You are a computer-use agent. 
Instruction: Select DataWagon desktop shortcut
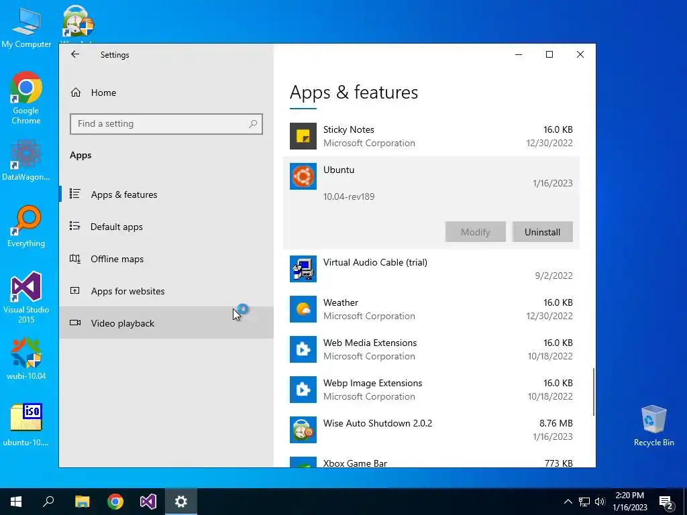pyautogui.click(x=26, y=160)
